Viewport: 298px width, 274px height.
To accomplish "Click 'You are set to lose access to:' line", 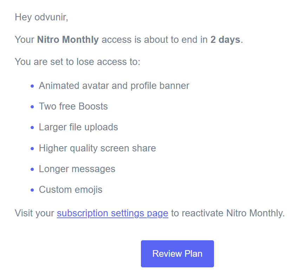I will point(77,62).
